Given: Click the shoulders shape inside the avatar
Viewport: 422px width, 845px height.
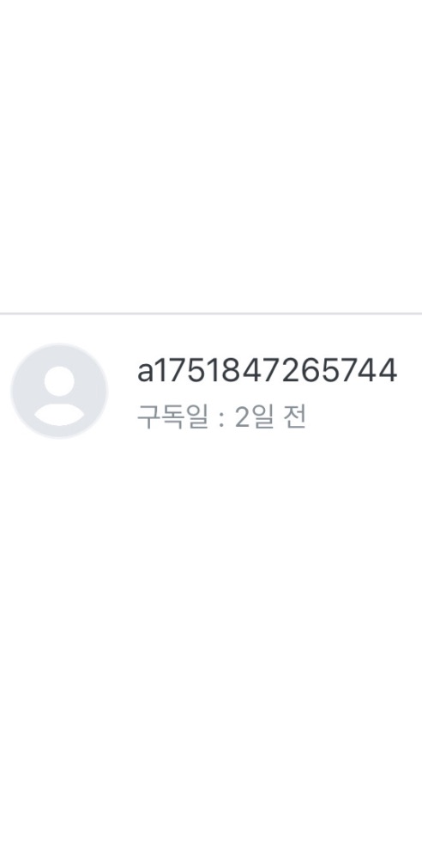Looking at the screenshot, I should point(59,414).
